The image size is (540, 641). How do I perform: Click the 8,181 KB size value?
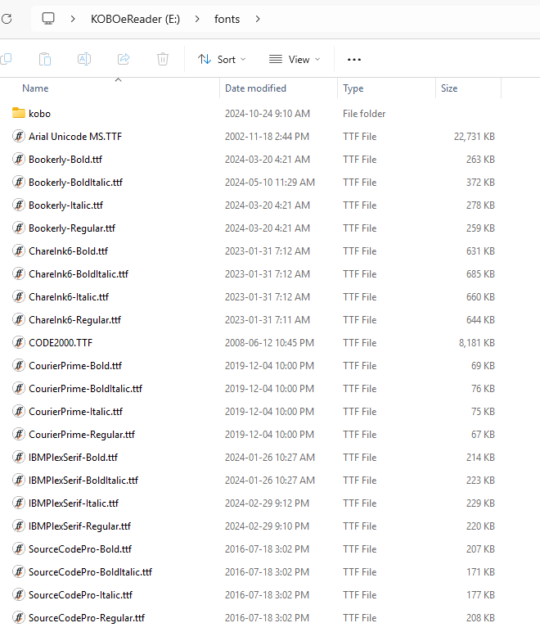coord(477,342)
